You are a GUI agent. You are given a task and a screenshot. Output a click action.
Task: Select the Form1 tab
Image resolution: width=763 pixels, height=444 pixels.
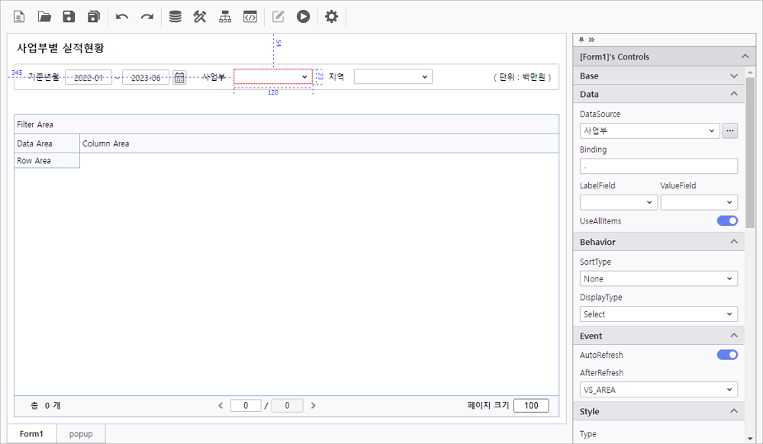[x=32, y=434]
